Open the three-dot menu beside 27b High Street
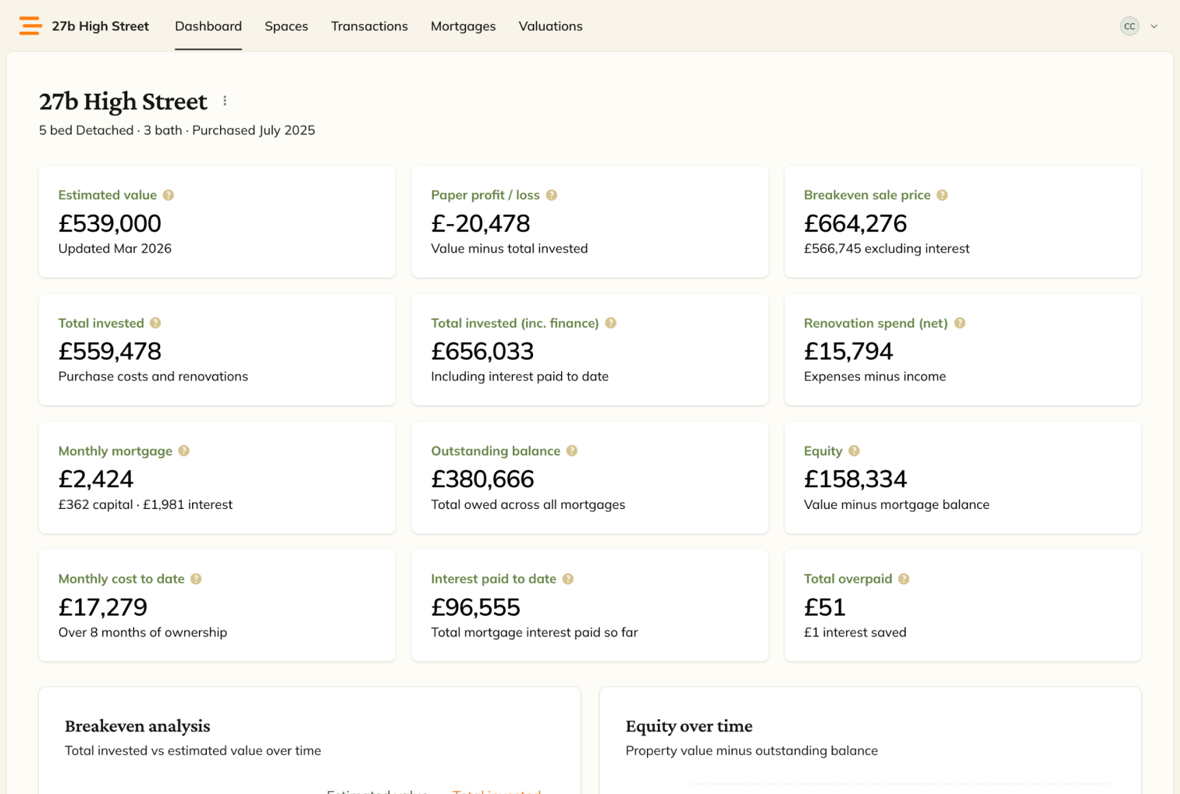Screen dimensions: 1180x794 click(x=225, y=101)
